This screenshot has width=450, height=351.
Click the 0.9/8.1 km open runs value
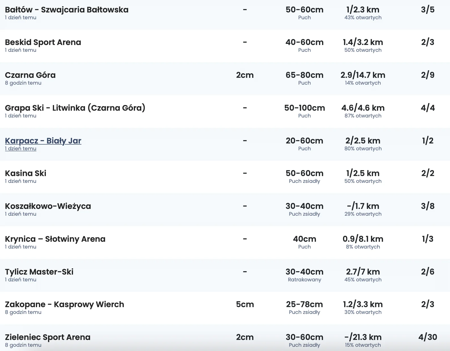tap(363, 239)
